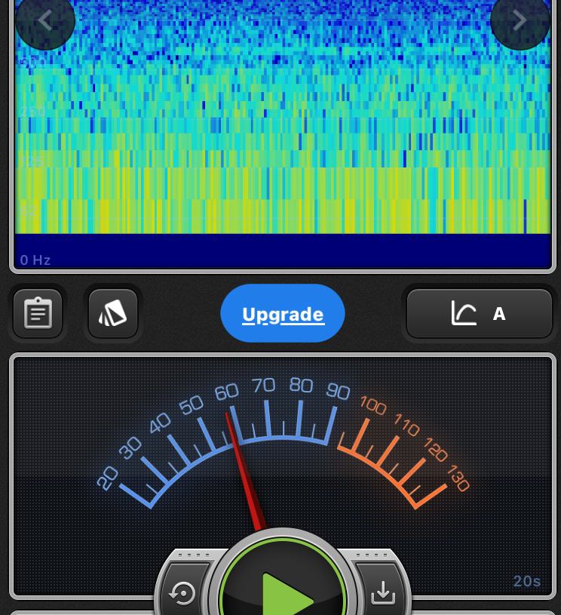Tap the 100 mark in the orange zone
Image resolution: width=561 pixels, height=615 pixels.
click(372, 406)
